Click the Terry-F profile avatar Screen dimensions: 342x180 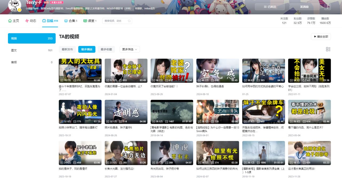[x=15, y=5]
